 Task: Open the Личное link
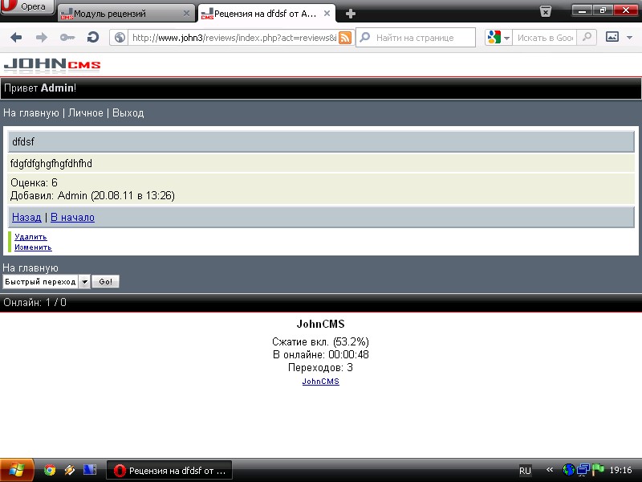pyautogui.click(x=86, y=112)
